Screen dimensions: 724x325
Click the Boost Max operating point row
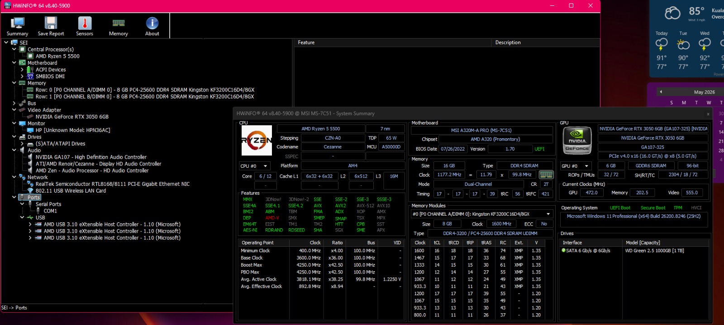tap(321, 265)
